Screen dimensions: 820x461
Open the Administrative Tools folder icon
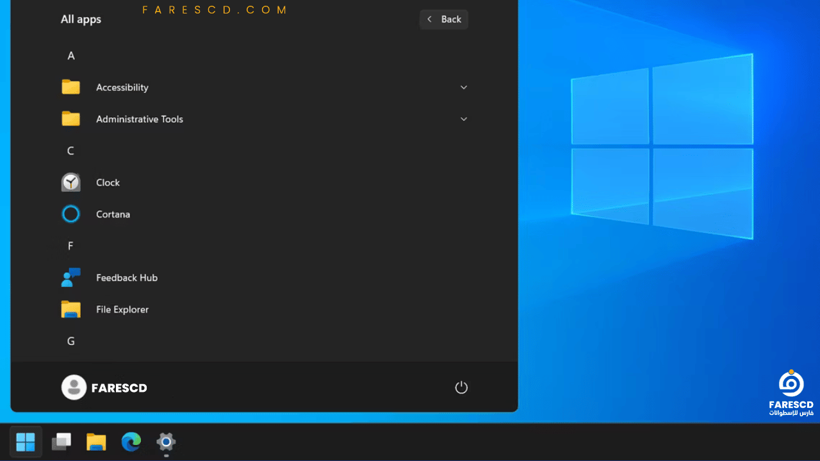pos(70,119)
